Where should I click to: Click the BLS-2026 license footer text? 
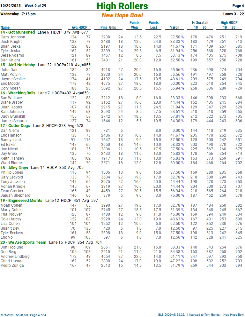[201, 315]
